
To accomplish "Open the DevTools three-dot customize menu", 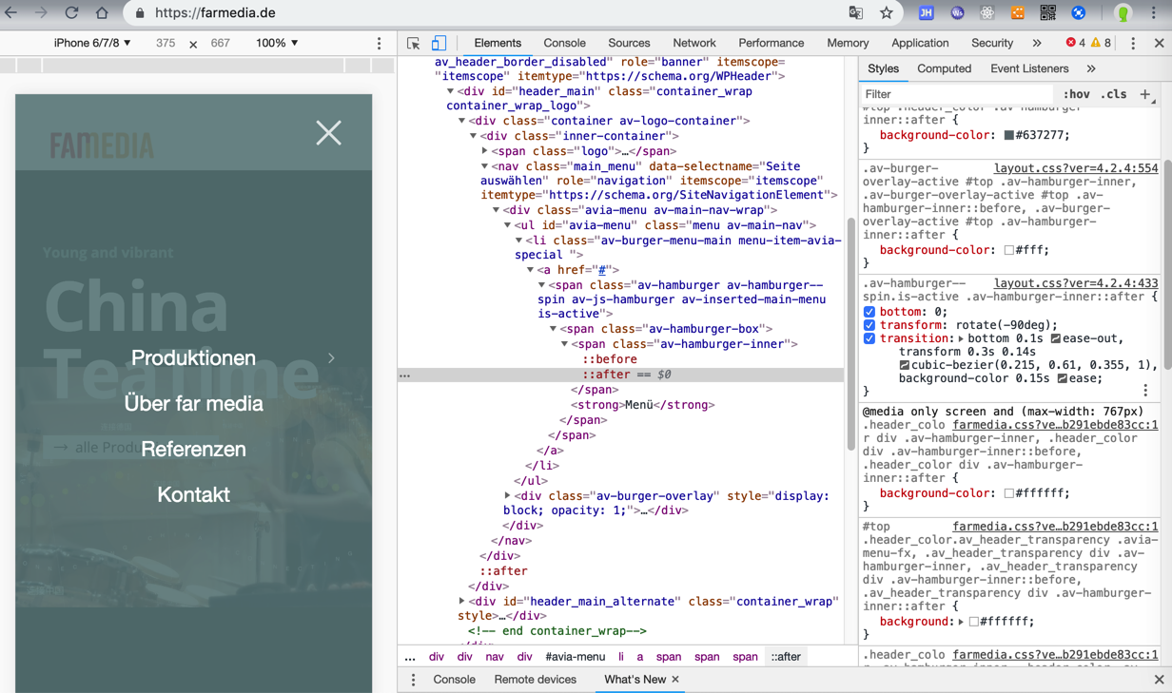I will pyautogui.click(x=1132, y=43).
